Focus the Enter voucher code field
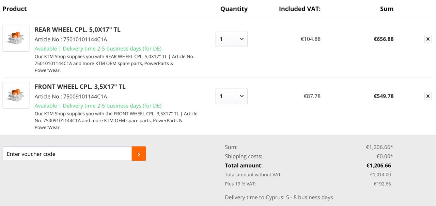Image resolution: width=436 pixels, height=206 pixels. (67, 154)
